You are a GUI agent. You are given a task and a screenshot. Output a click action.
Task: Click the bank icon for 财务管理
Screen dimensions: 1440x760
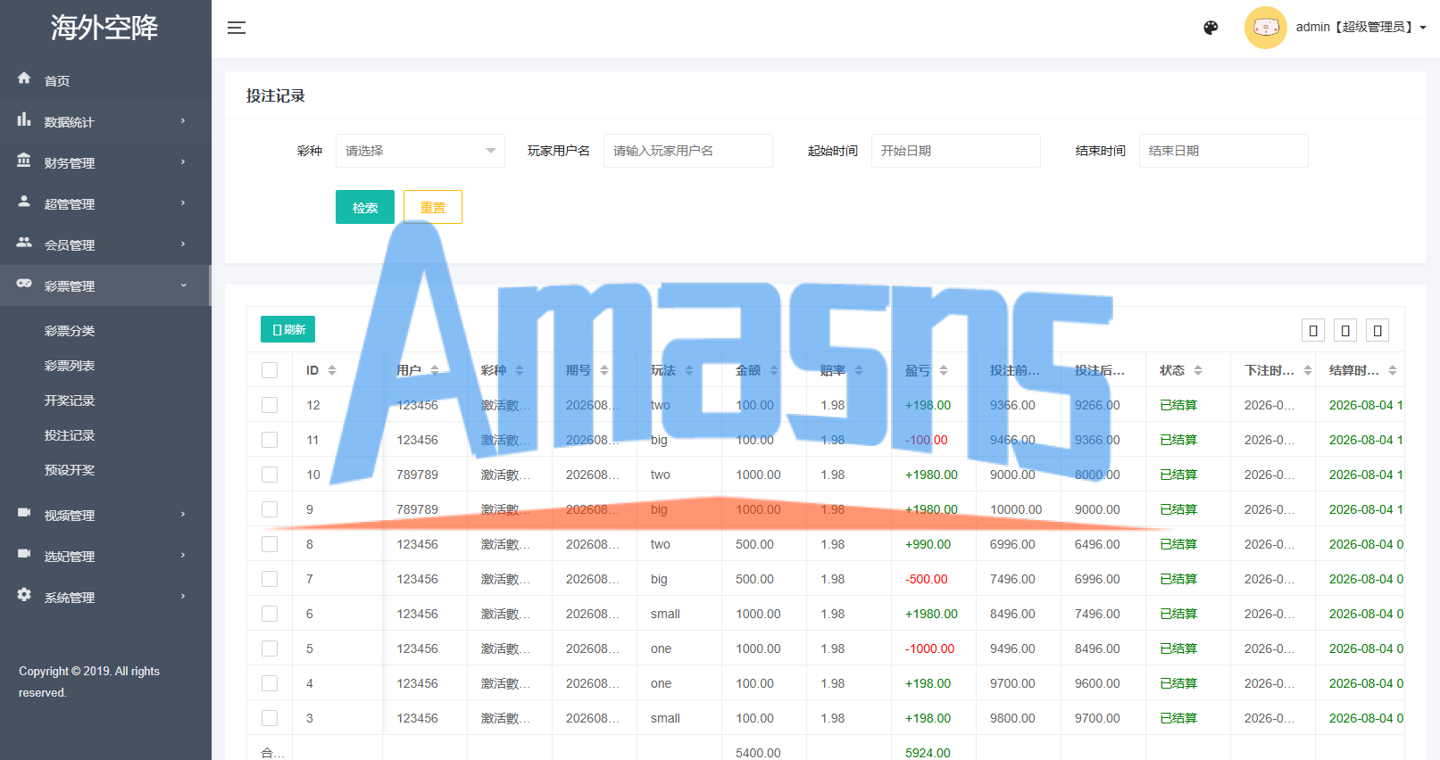click(x=24, y=161)
